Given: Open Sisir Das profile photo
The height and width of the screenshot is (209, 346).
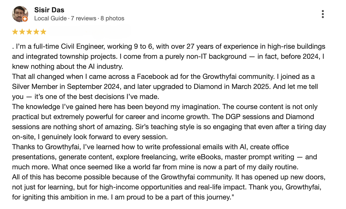Looking at the screenshot, I should coord(20,14).
